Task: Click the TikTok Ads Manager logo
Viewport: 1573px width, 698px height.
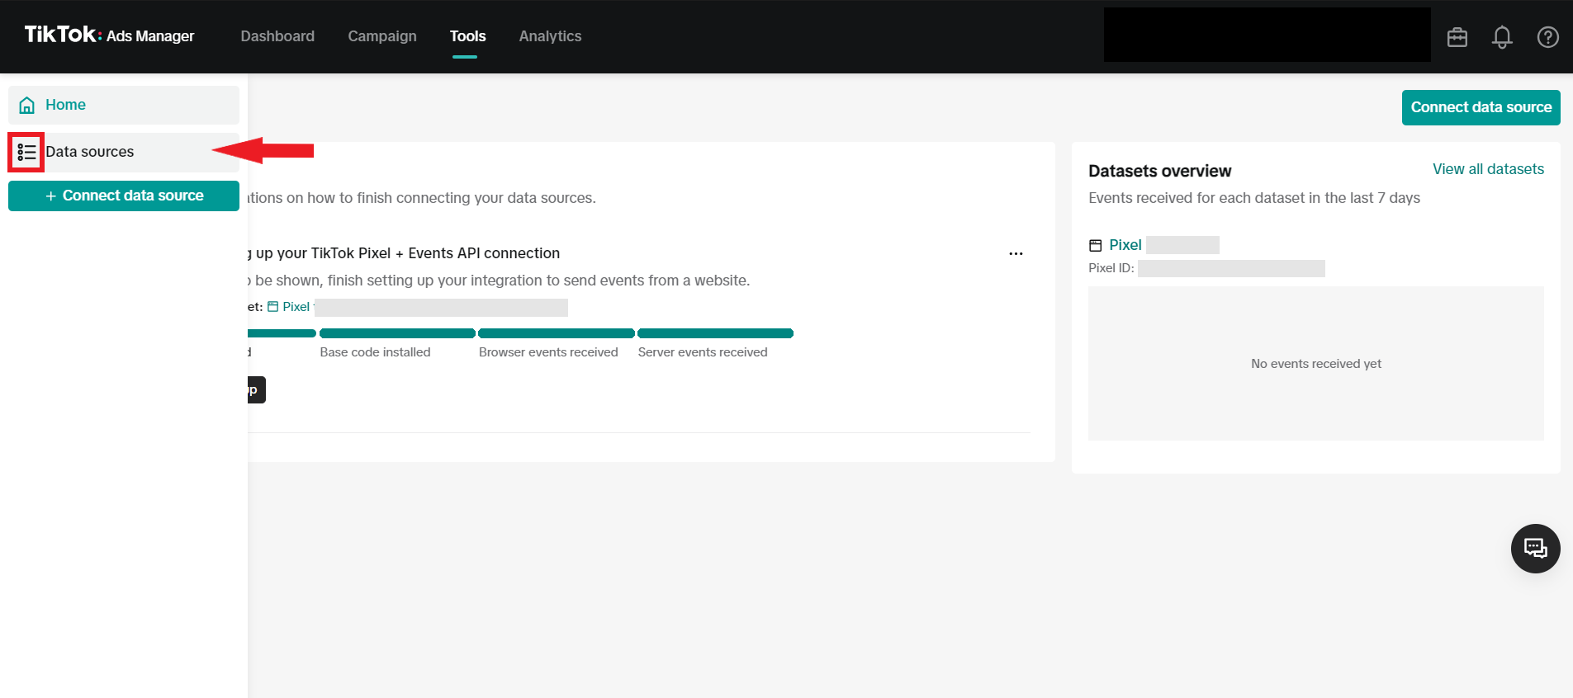Action: coord(109,35)
